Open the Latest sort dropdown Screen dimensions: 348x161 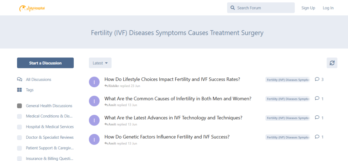click(x=100, y=63)
